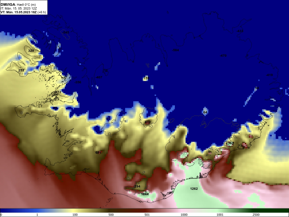This screenshot has height=217, width=289.
Task: Click the map value 1262
Action: [x=194, y=189]
